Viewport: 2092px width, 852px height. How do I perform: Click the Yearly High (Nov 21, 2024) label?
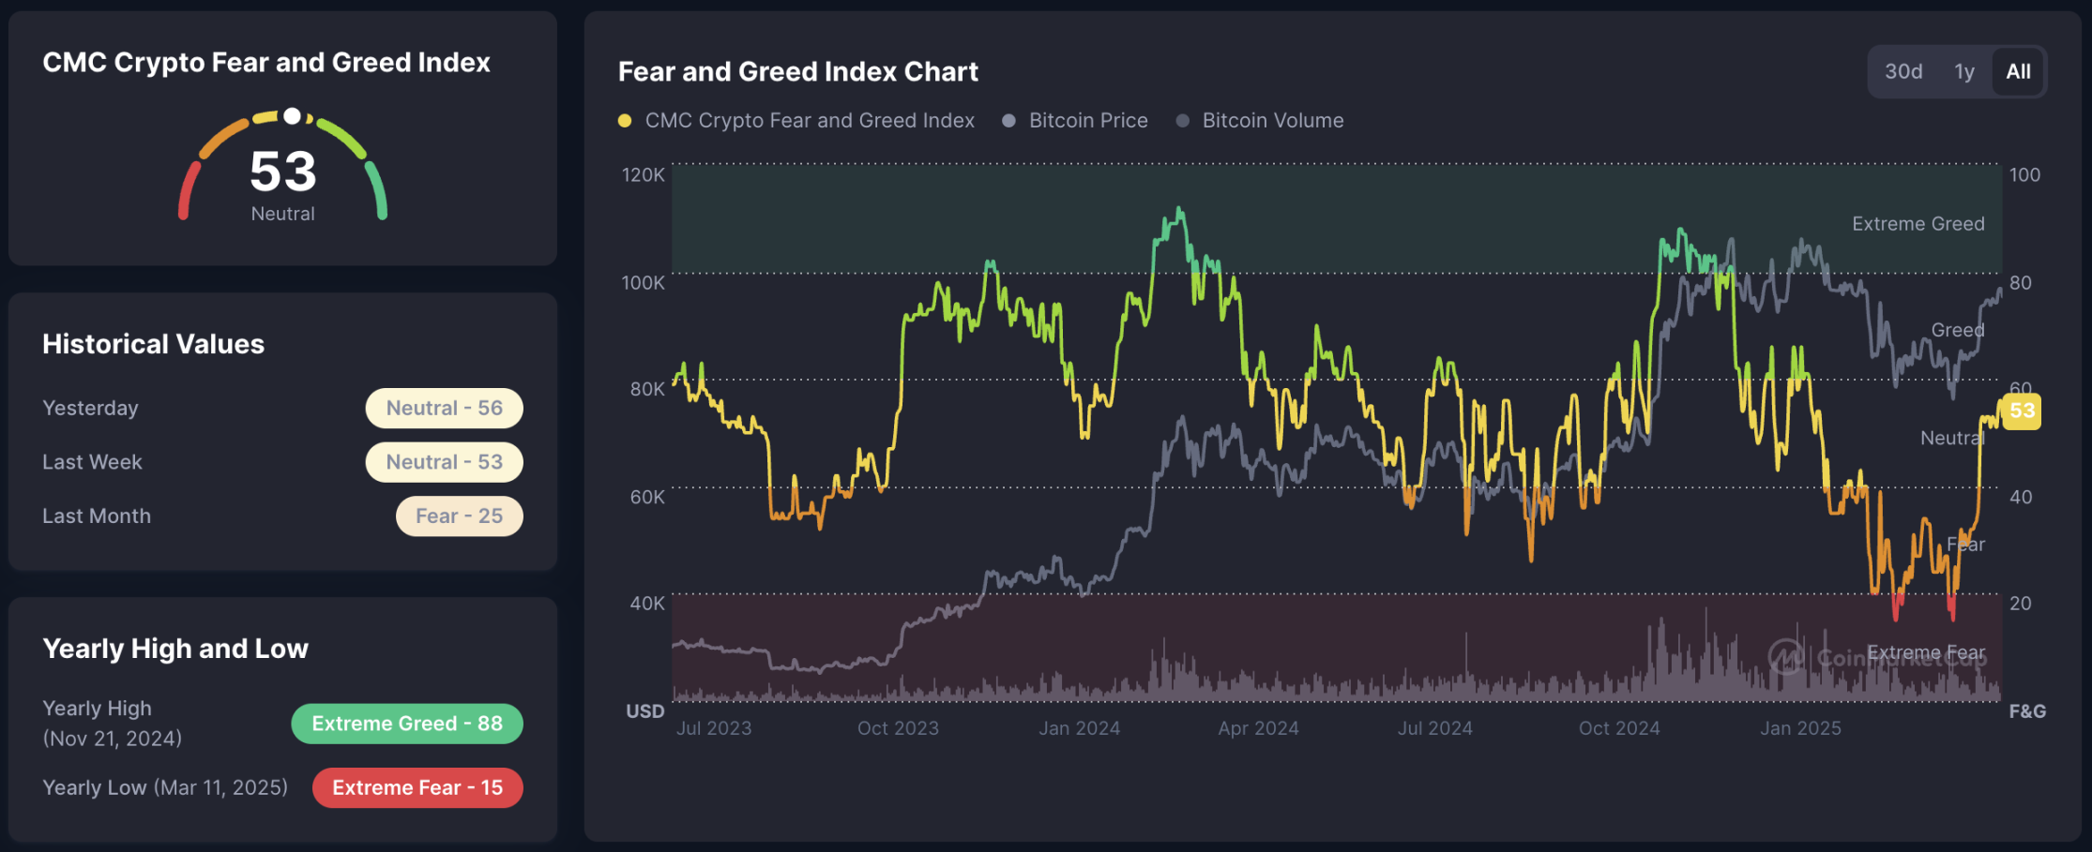pyautogui.click(x=113, y=724)
